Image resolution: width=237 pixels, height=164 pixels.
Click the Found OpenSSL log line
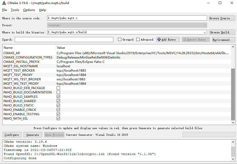pyautogui.click(x=80, y=154)
